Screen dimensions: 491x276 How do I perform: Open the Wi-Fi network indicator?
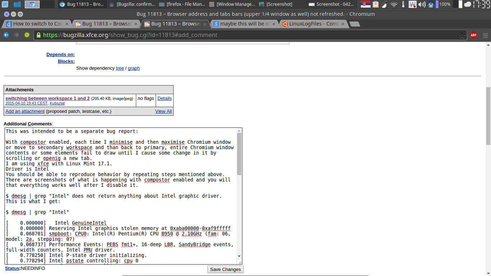tap(394, 4)
